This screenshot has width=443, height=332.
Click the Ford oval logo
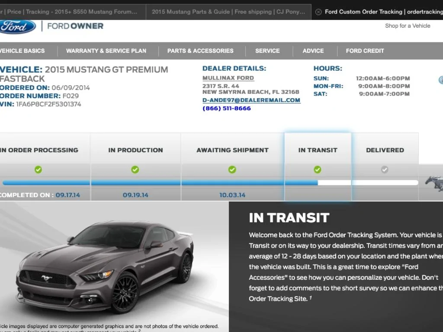tap(17, 26)
